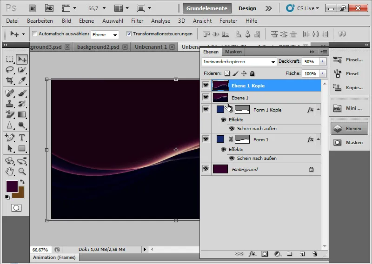
Task: Hide the Ebene 1 Kopie layer
Action: pyautogui.click(x=206, y=85)
